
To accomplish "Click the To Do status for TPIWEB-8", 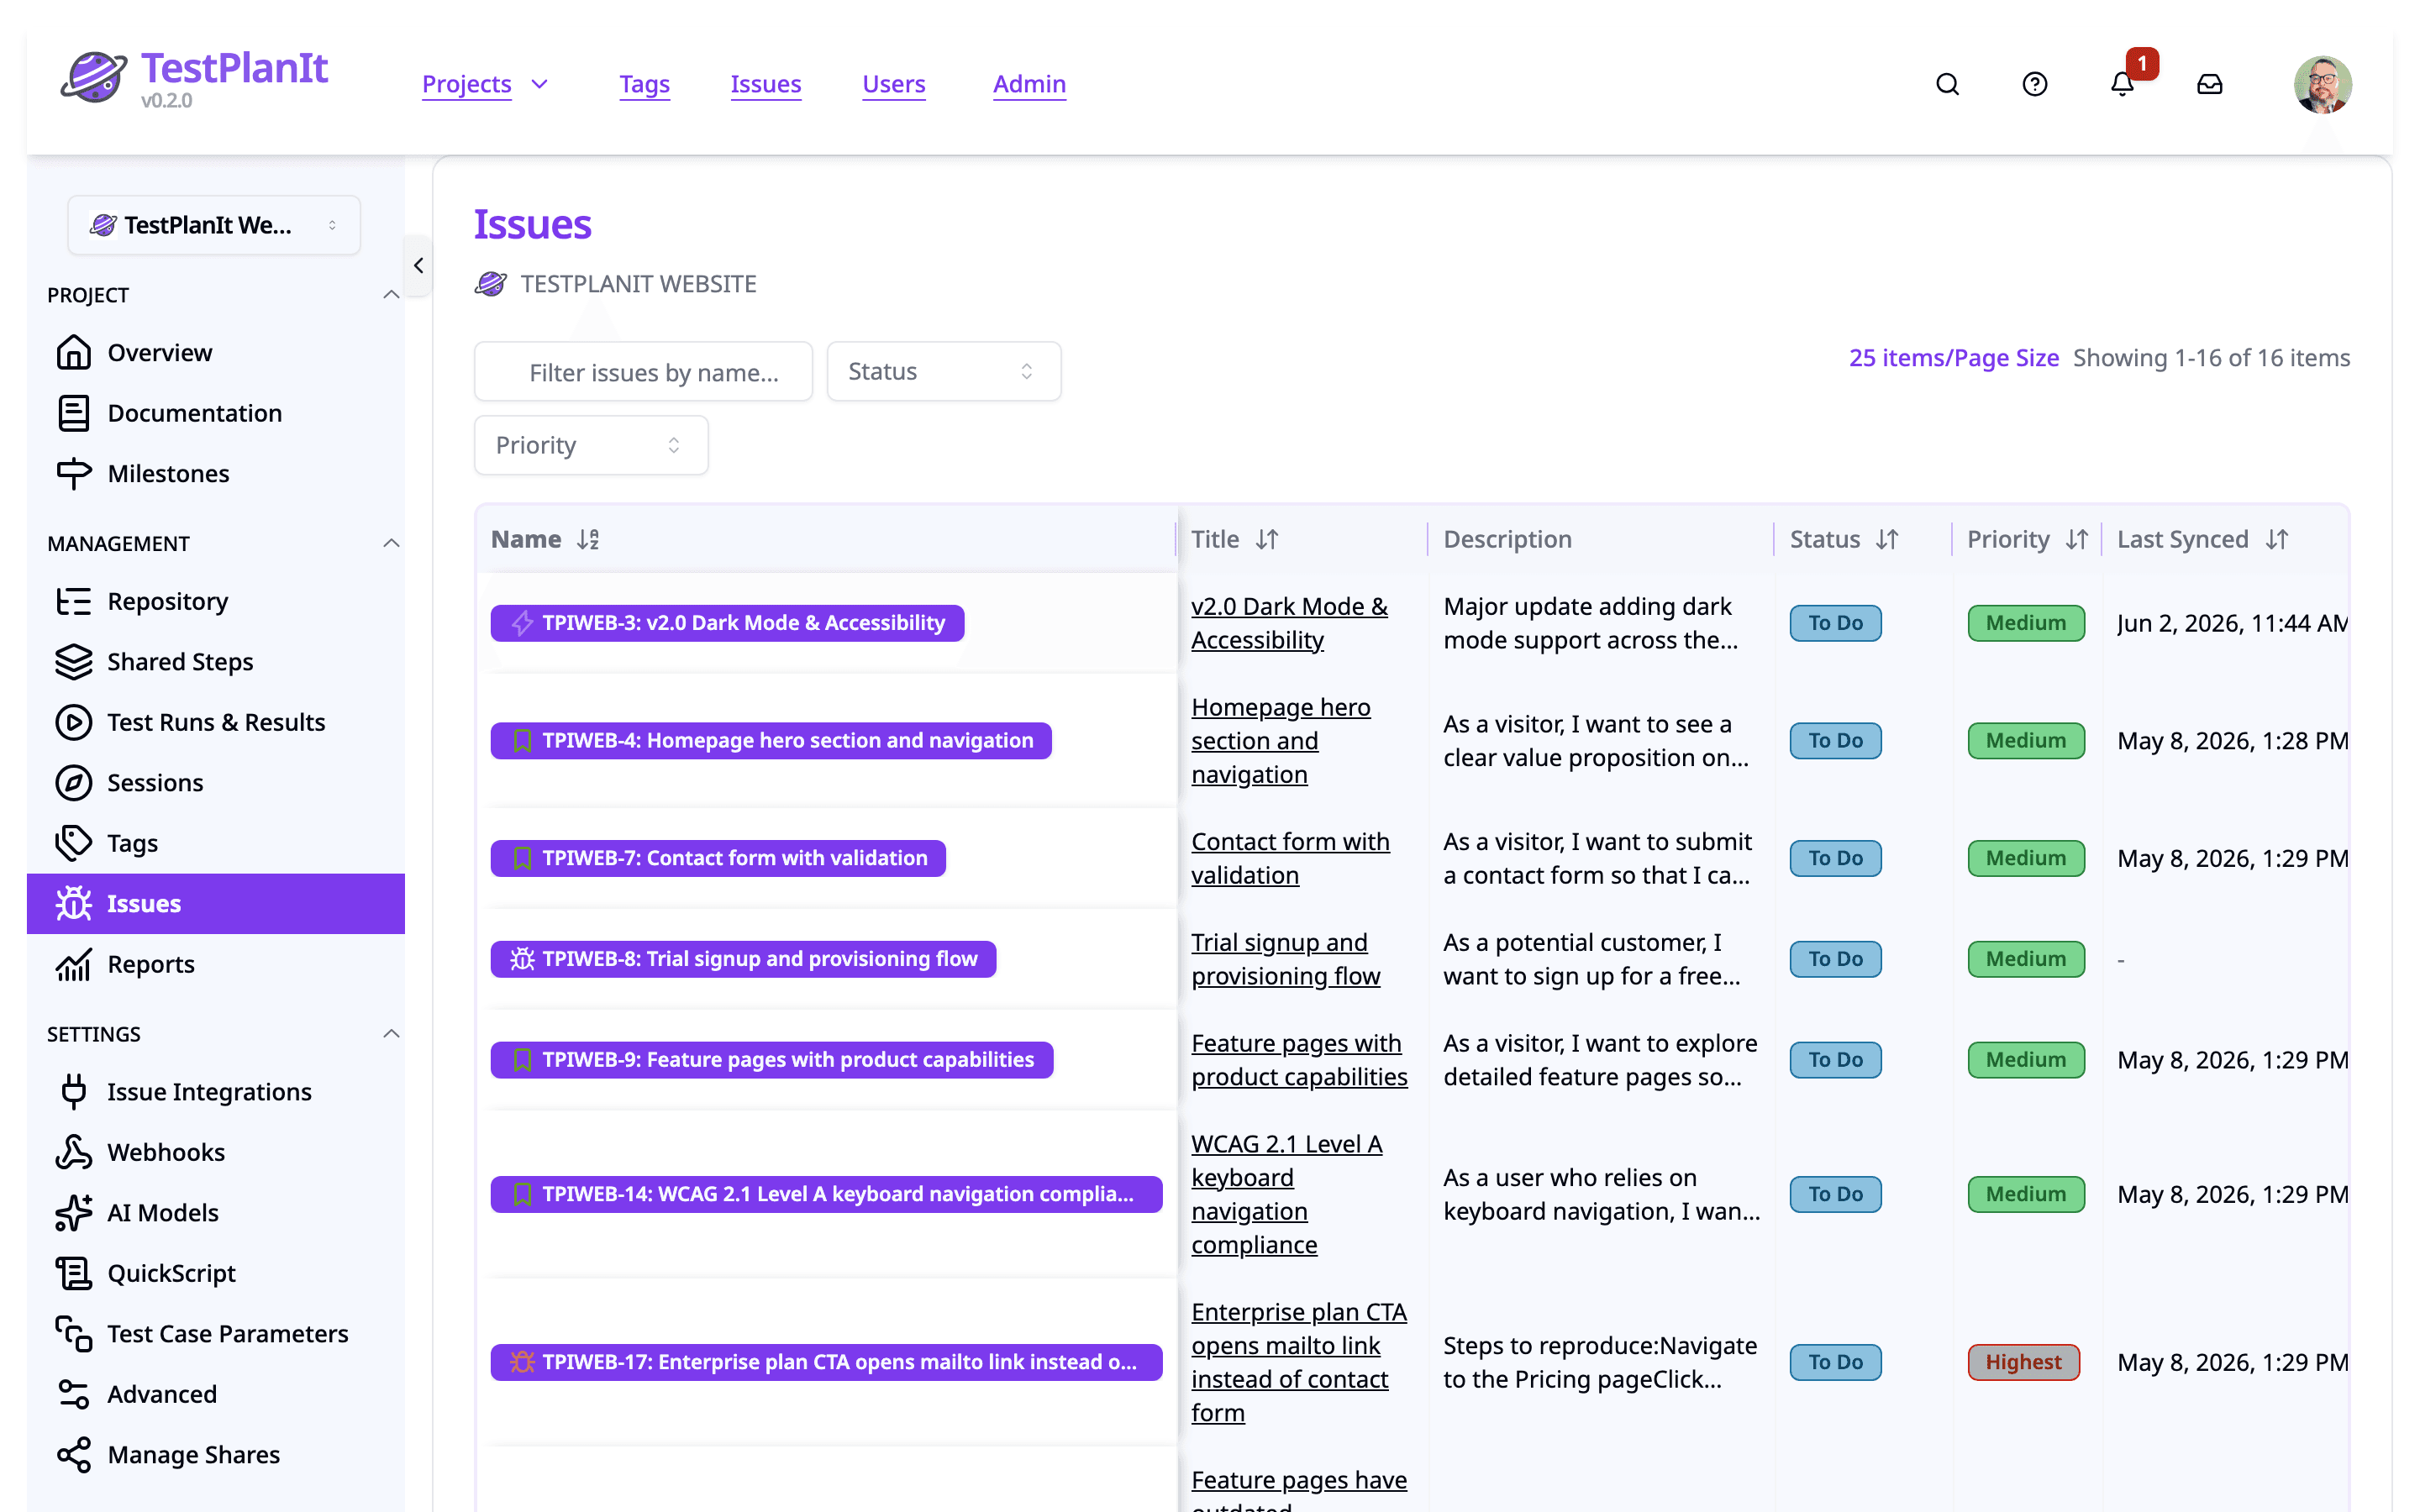I will [x=1835, y=959].
